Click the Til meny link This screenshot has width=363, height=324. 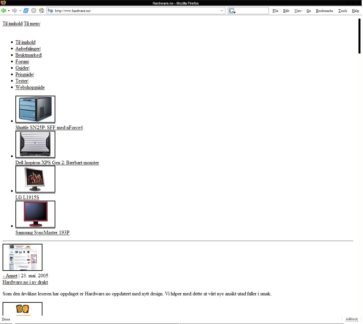[32, 24]
